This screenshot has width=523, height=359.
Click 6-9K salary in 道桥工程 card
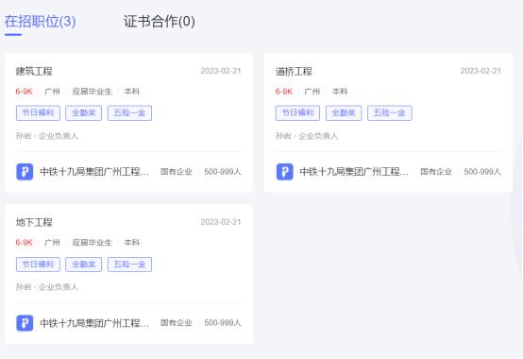pyautogui.click(x=284, y=92)
